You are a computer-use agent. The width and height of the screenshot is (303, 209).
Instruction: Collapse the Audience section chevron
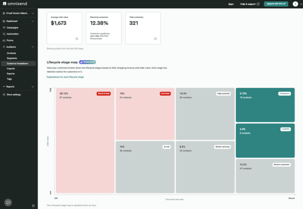point(33,47)
